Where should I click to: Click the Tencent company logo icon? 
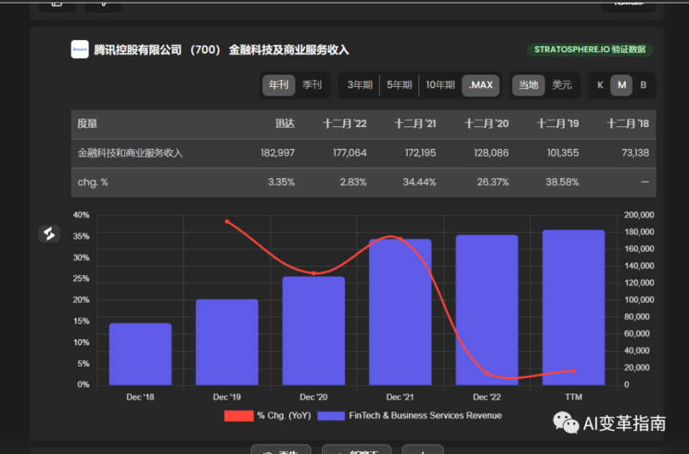[80, 50]
